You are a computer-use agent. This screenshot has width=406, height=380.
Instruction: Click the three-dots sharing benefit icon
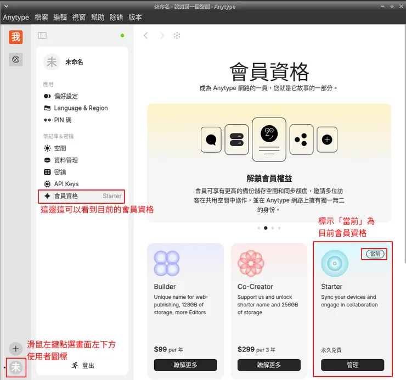[301, 139]
